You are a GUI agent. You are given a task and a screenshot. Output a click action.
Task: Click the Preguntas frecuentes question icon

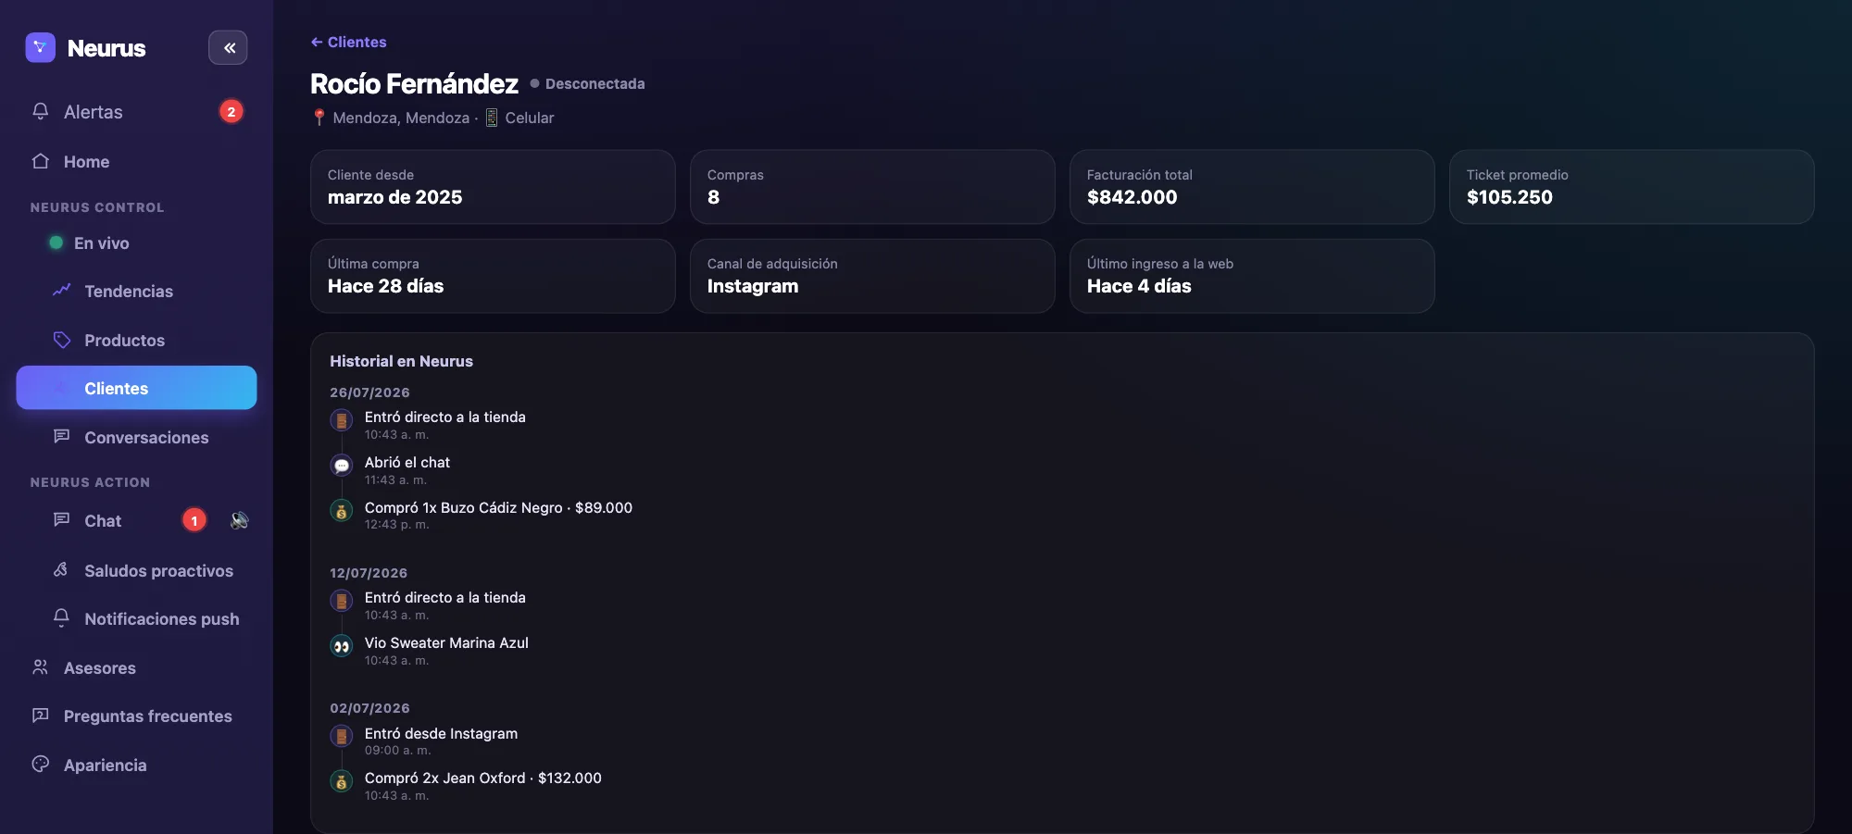point(40,716)
